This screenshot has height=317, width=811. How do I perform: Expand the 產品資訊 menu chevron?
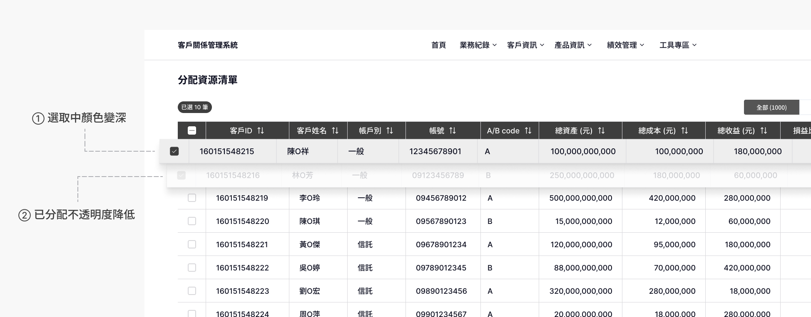click(590, 45)
